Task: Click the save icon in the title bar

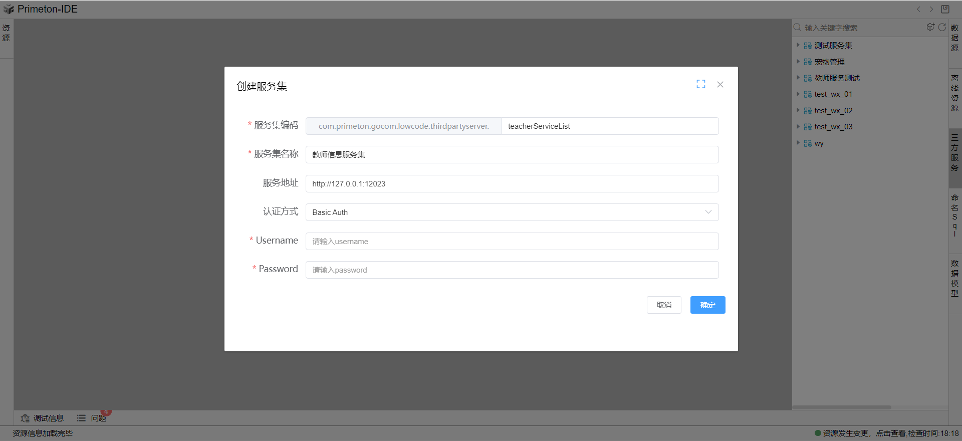Action: click(x=945, y=9)
